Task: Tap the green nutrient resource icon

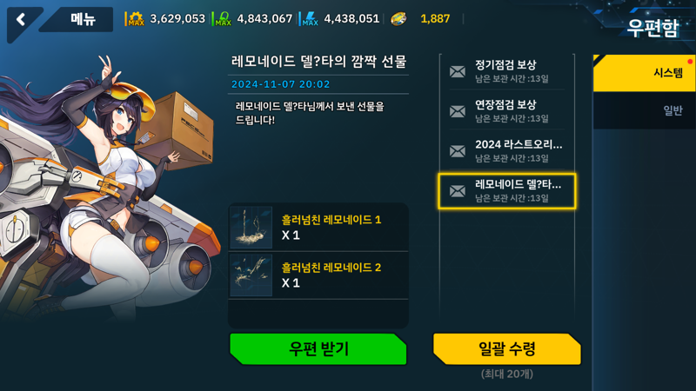Action: click(x=223, y=18)
